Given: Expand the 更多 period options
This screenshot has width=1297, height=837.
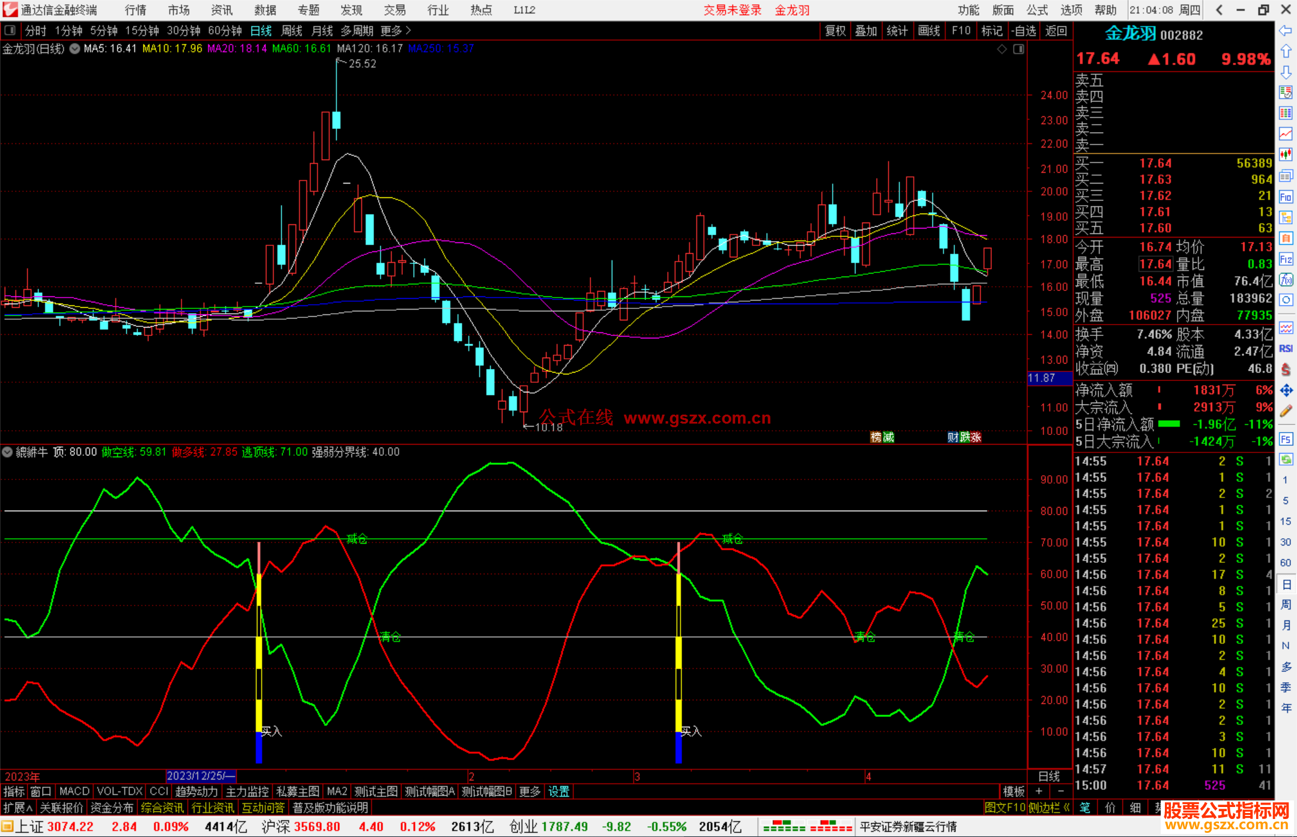Looking at the screenshot, I should [x=396, y=31].
